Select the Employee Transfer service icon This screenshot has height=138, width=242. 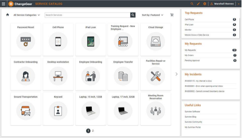(123, 76)
